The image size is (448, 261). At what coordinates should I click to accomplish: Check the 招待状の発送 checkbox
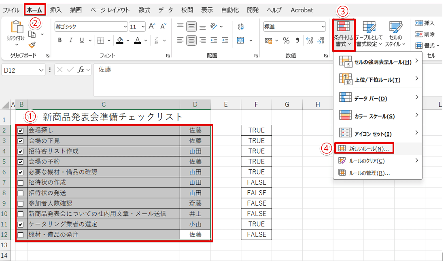[x=21, y=194]
